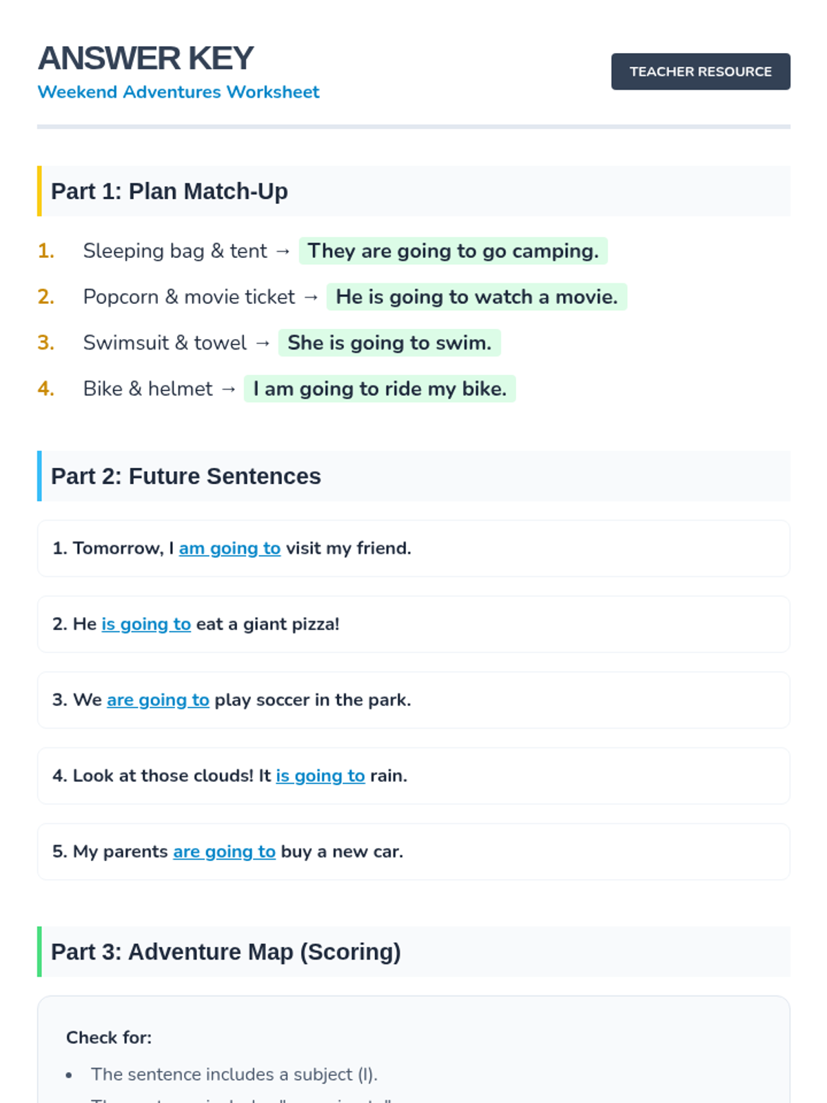The height and width of the screenshot is (1103, 827).
Task: Click the 'Sleeping bag & tent' clue text
Action: (175, 251)
